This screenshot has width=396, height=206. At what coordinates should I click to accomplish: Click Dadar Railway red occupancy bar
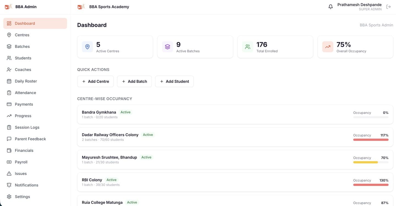pos(371,140)
